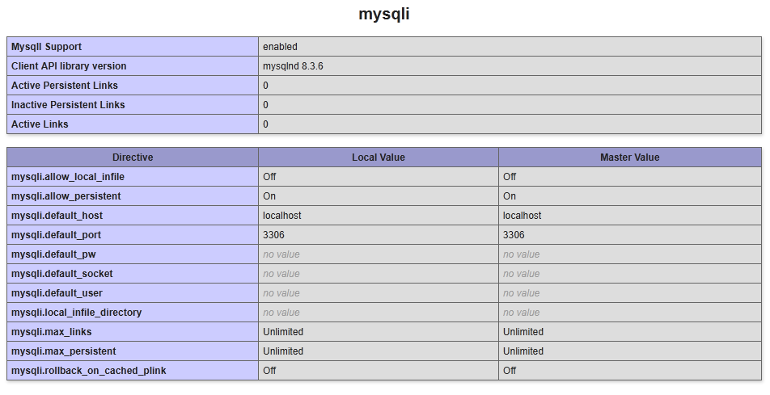
Task: Click local value localhost for default_host
Action: coord(282,216)
